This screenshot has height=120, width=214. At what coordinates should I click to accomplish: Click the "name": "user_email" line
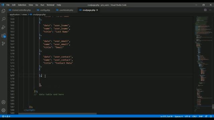coord(57,44)
